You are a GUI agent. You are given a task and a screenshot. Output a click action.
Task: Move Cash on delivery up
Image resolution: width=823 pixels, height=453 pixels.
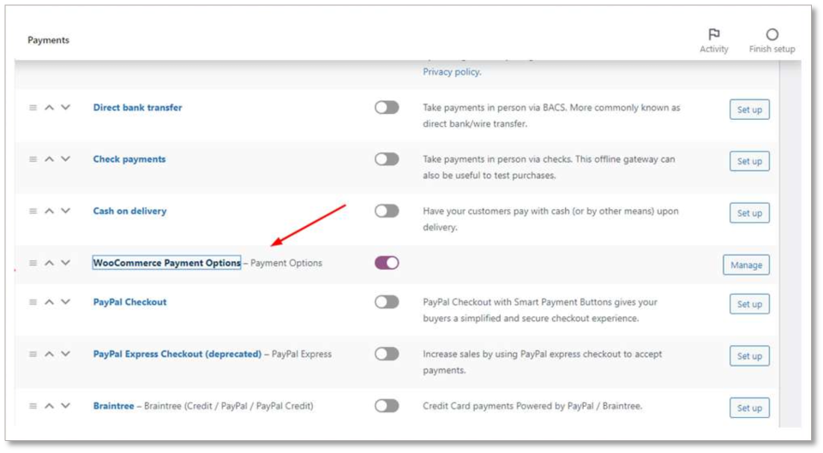point(50,211)
